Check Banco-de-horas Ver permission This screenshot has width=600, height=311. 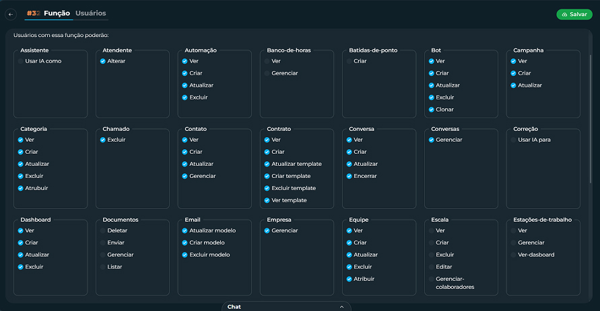point(267,61)
